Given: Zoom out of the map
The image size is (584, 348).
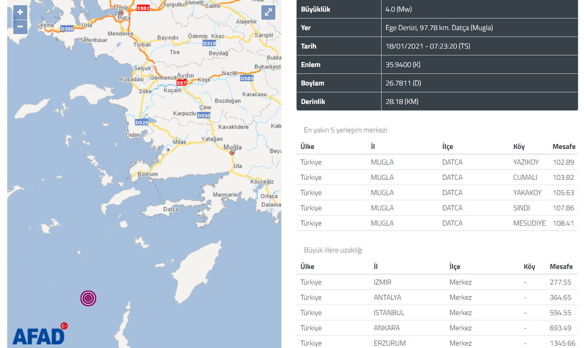Looking at the screenshot, I should tap(20, 27).
